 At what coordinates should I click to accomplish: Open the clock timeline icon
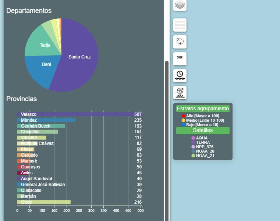click(x=180, y=76)
